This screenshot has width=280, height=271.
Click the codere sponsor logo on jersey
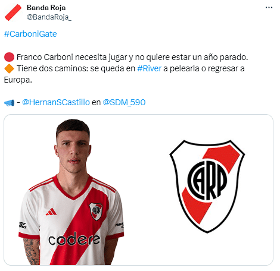click(x=74, y=239)
